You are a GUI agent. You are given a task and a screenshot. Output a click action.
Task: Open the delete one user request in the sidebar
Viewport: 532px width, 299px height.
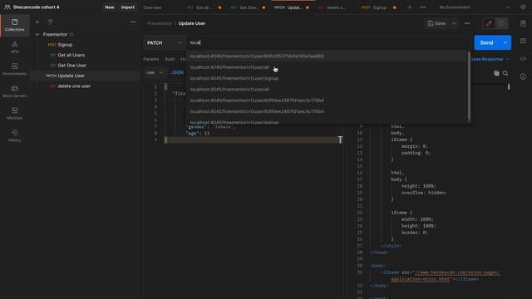(x=74, y=86)
